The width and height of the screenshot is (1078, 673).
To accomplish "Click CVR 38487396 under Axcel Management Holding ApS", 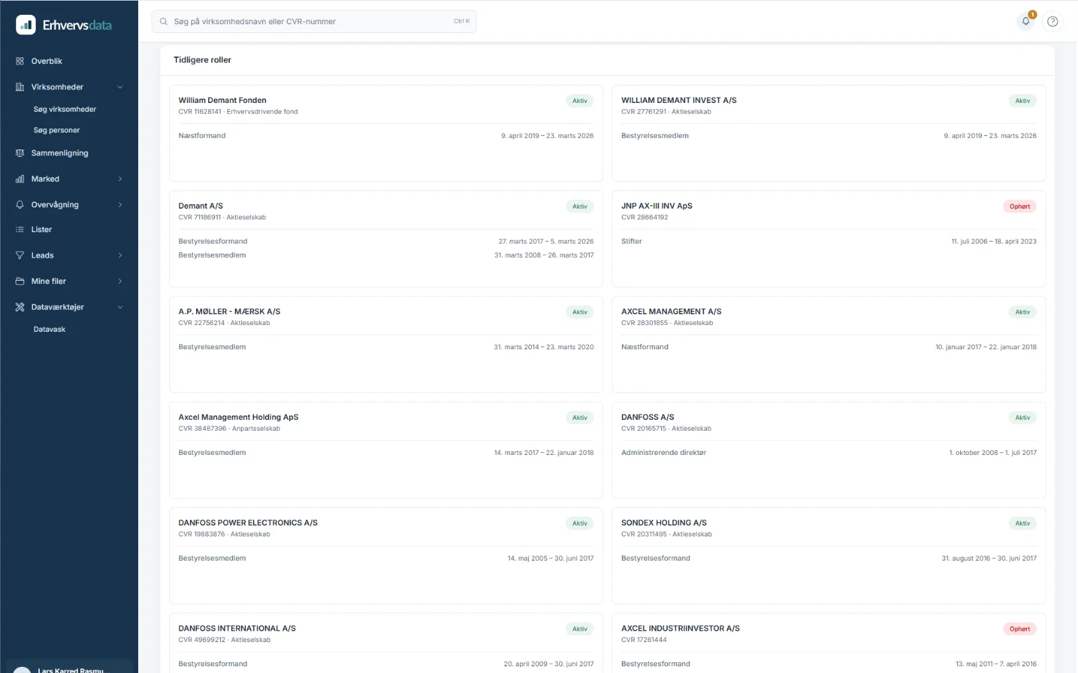I will click(202, 429).
